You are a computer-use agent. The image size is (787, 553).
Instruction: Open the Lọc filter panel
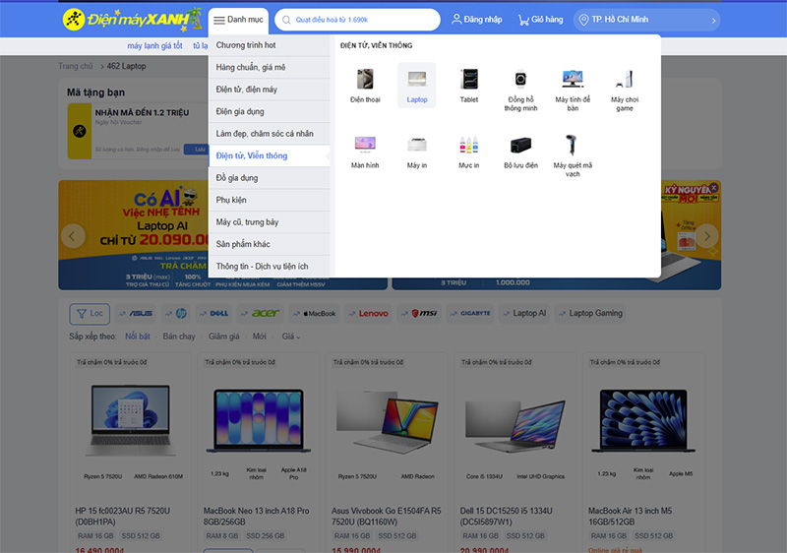coord(90,314)
